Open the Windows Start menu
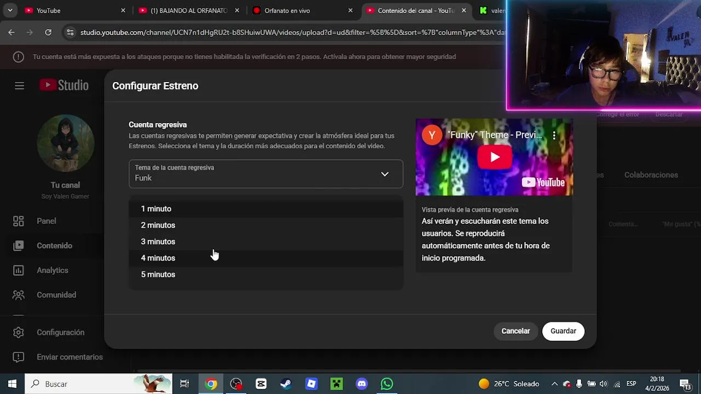This screenshot has width=701, height=394. tap(12, 384)
